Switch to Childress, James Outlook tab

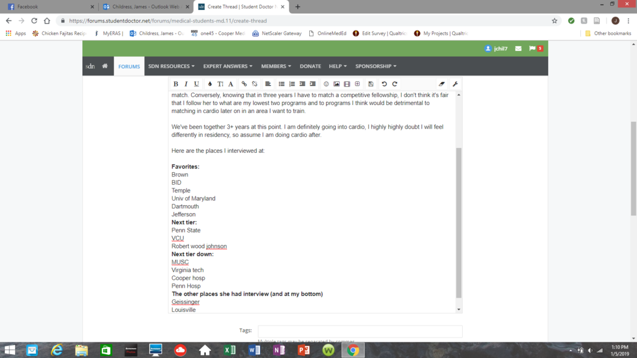(146, 7)
